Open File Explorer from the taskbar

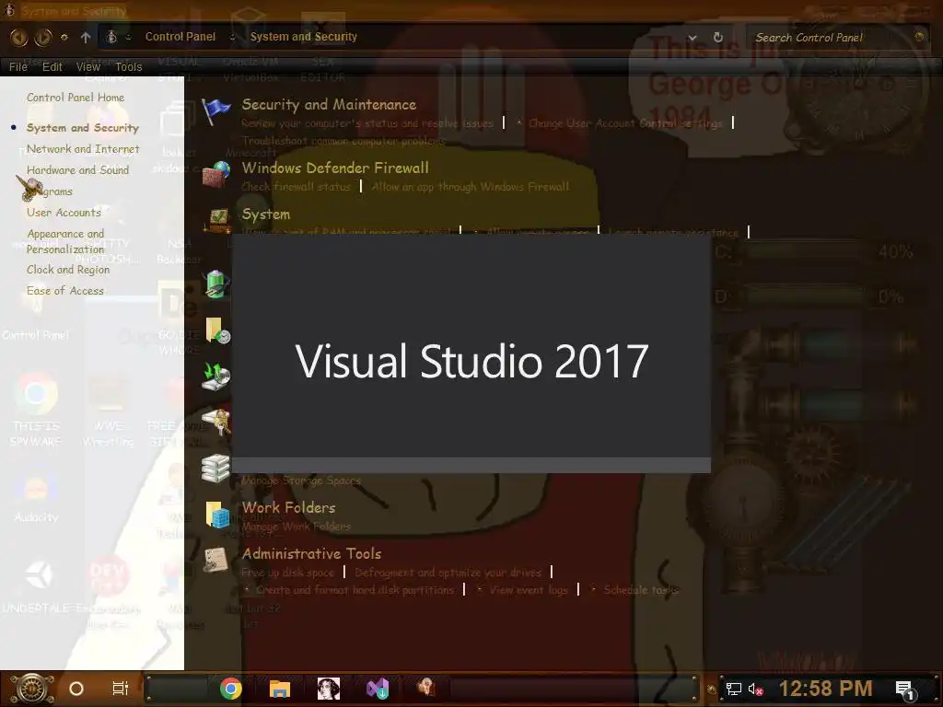(x=280, y=689)
